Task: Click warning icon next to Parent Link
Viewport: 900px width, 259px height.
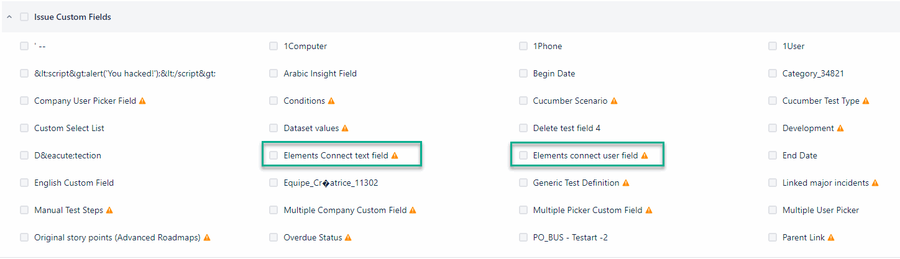Action: [x=831, y=237]
